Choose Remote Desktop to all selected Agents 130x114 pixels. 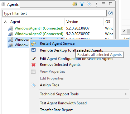pos(71,50)
